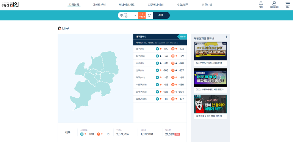The width and height of the screenshot is (293, 143).
Task: Click the house icon next to 대구 heading
Action: click(x=60, y=28)
